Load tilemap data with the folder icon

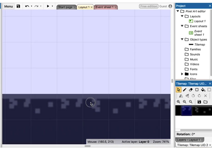click(205, 102)
